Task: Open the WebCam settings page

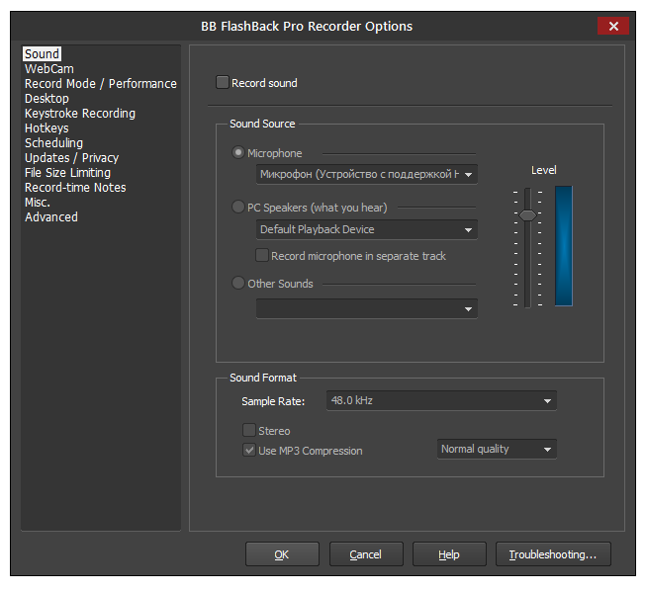Action: pyautogui.click(x=49, y=69)
